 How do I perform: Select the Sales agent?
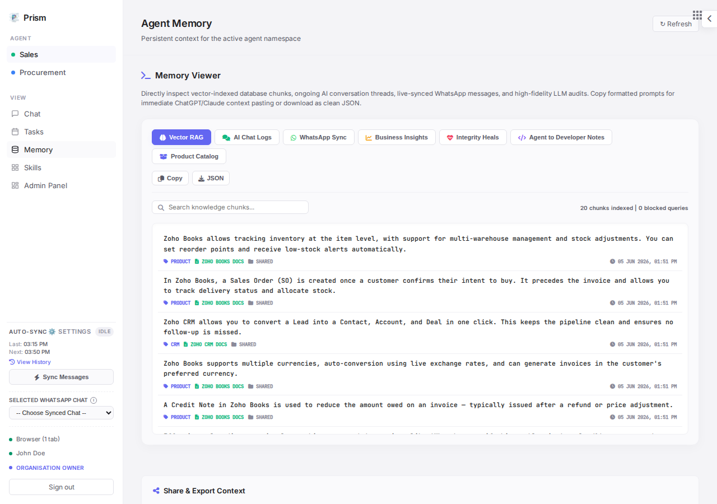pyautogui.click(x=61, y=54)
